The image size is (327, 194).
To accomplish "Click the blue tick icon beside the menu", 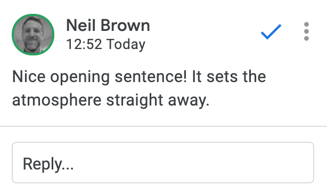I will coord(271,31).
